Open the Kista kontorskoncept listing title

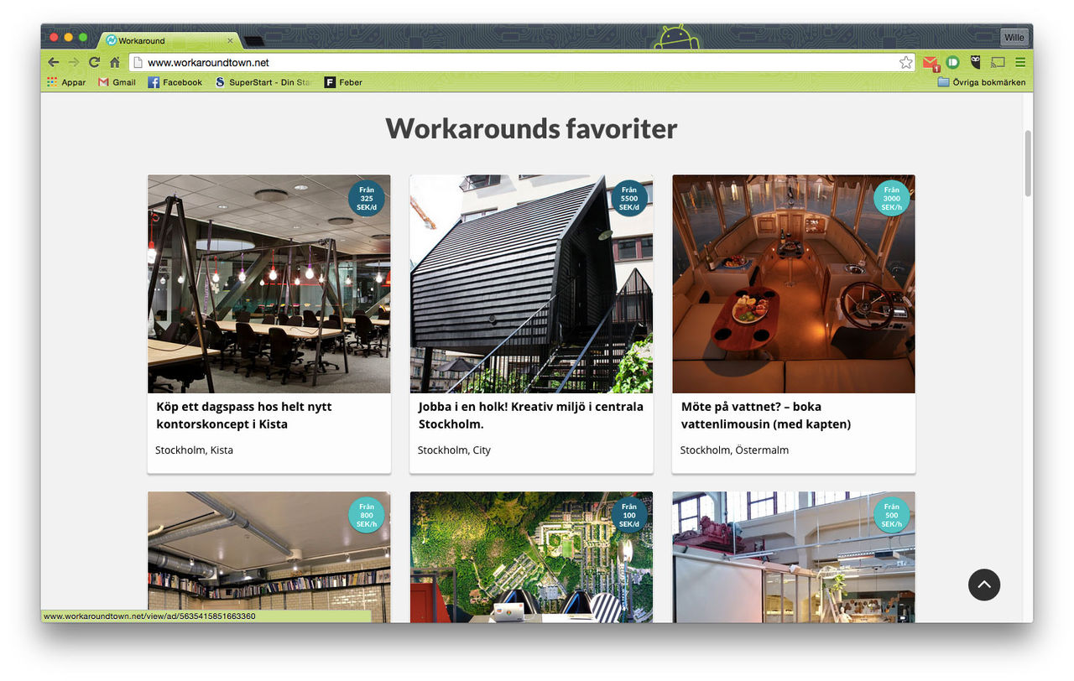click(244, 415)
